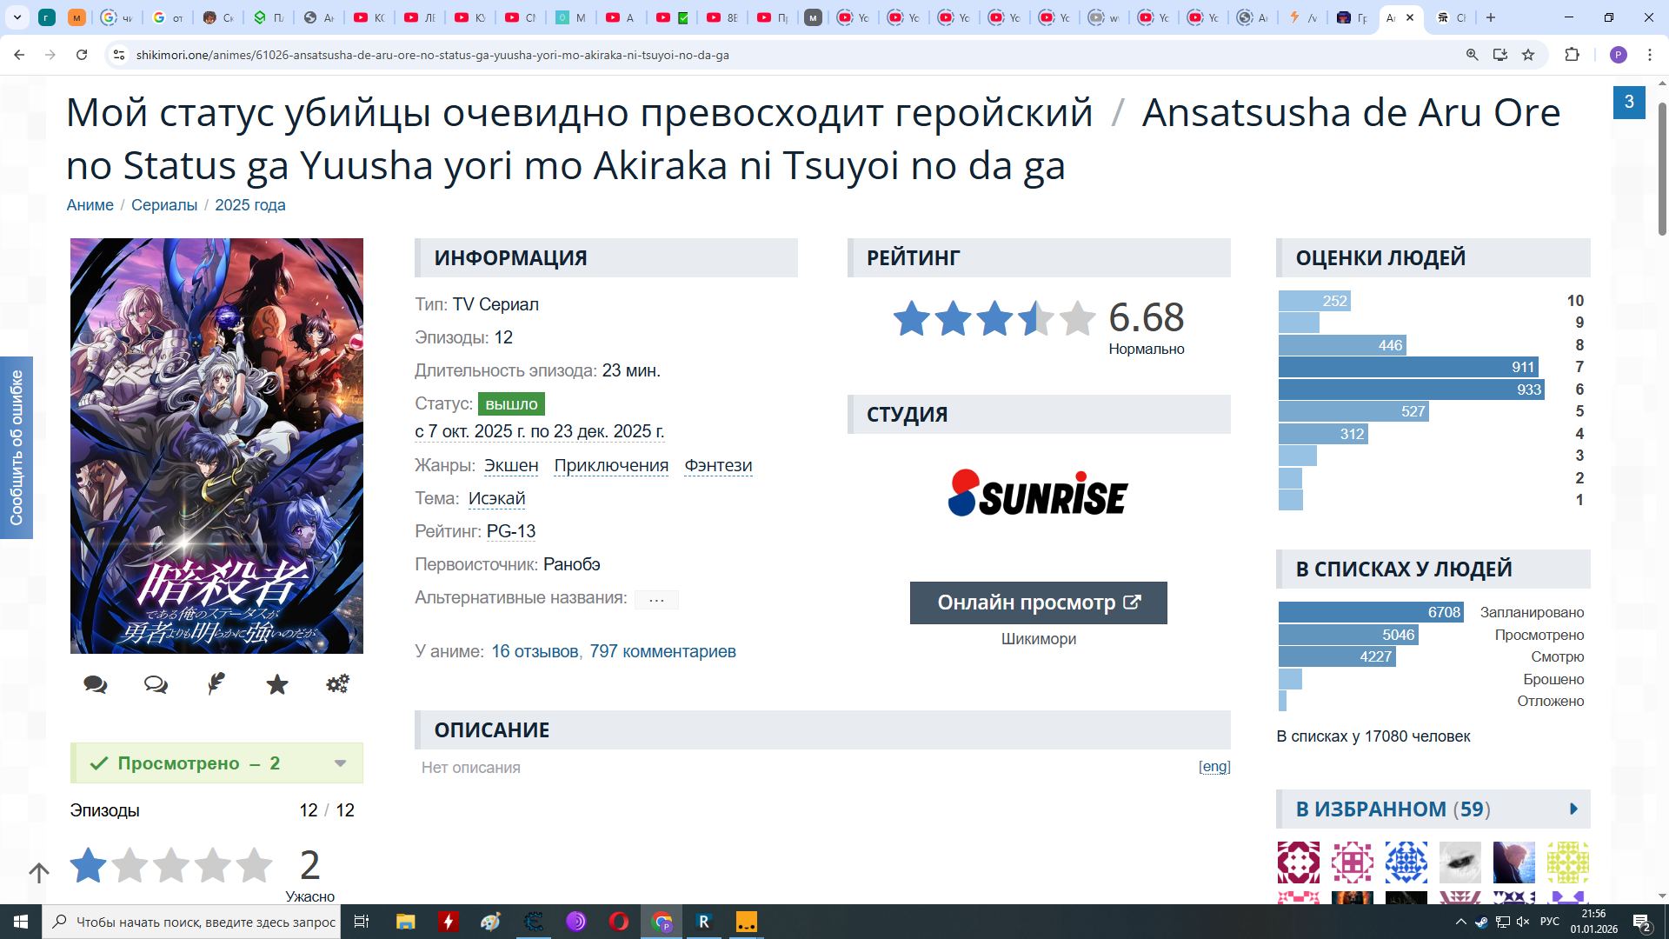
Task: Click the feather quill review icon
Action: click(x=216, y=684)
